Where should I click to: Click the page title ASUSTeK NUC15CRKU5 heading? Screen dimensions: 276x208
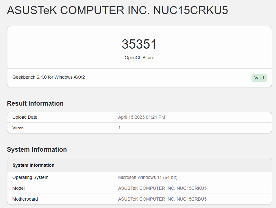117,10
